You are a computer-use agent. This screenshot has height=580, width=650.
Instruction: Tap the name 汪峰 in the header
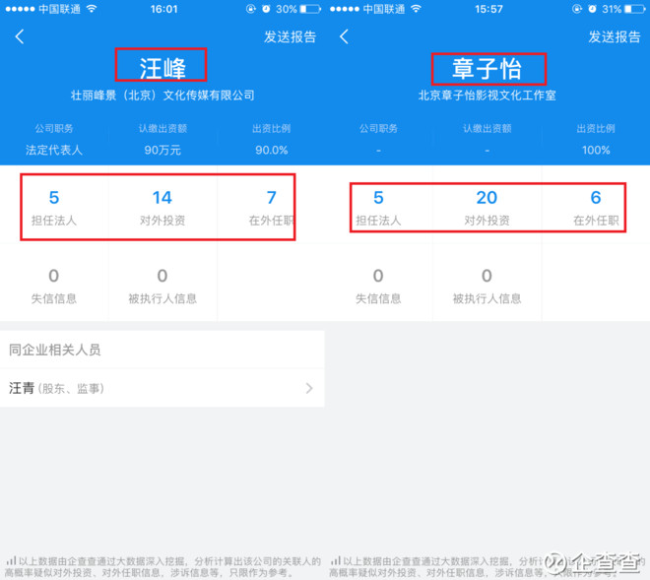pyautogui.click(x=162, y=68)
